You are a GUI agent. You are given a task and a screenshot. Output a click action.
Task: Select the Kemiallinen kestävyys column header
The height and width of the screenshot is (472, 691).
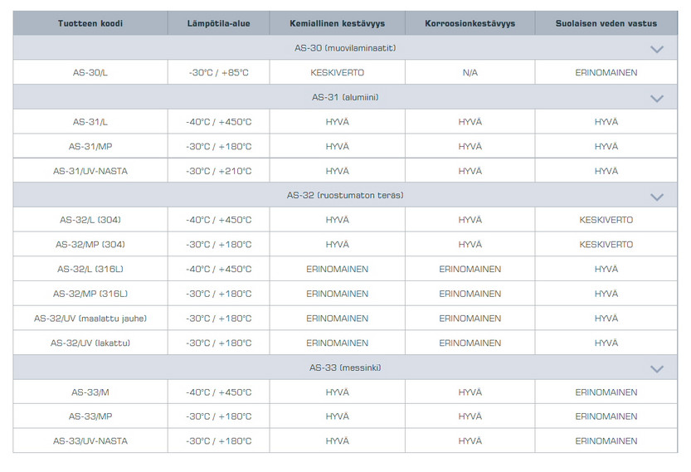(x=337, y=23)
